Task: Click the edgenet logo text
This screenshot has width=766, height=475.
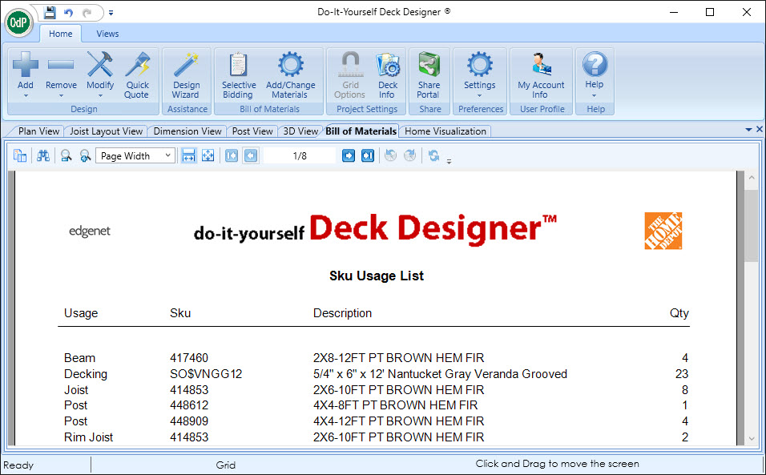Action: tap(90, 231)
